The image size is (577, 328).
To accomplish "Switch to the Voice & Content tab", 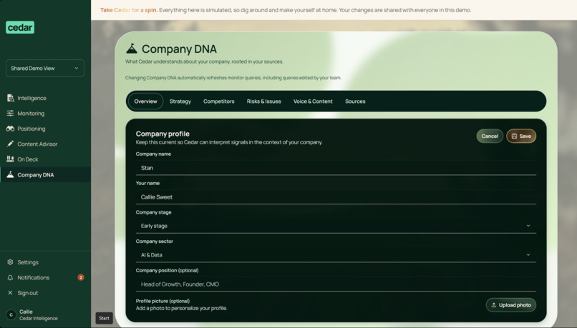I will (x=313, y=101).
